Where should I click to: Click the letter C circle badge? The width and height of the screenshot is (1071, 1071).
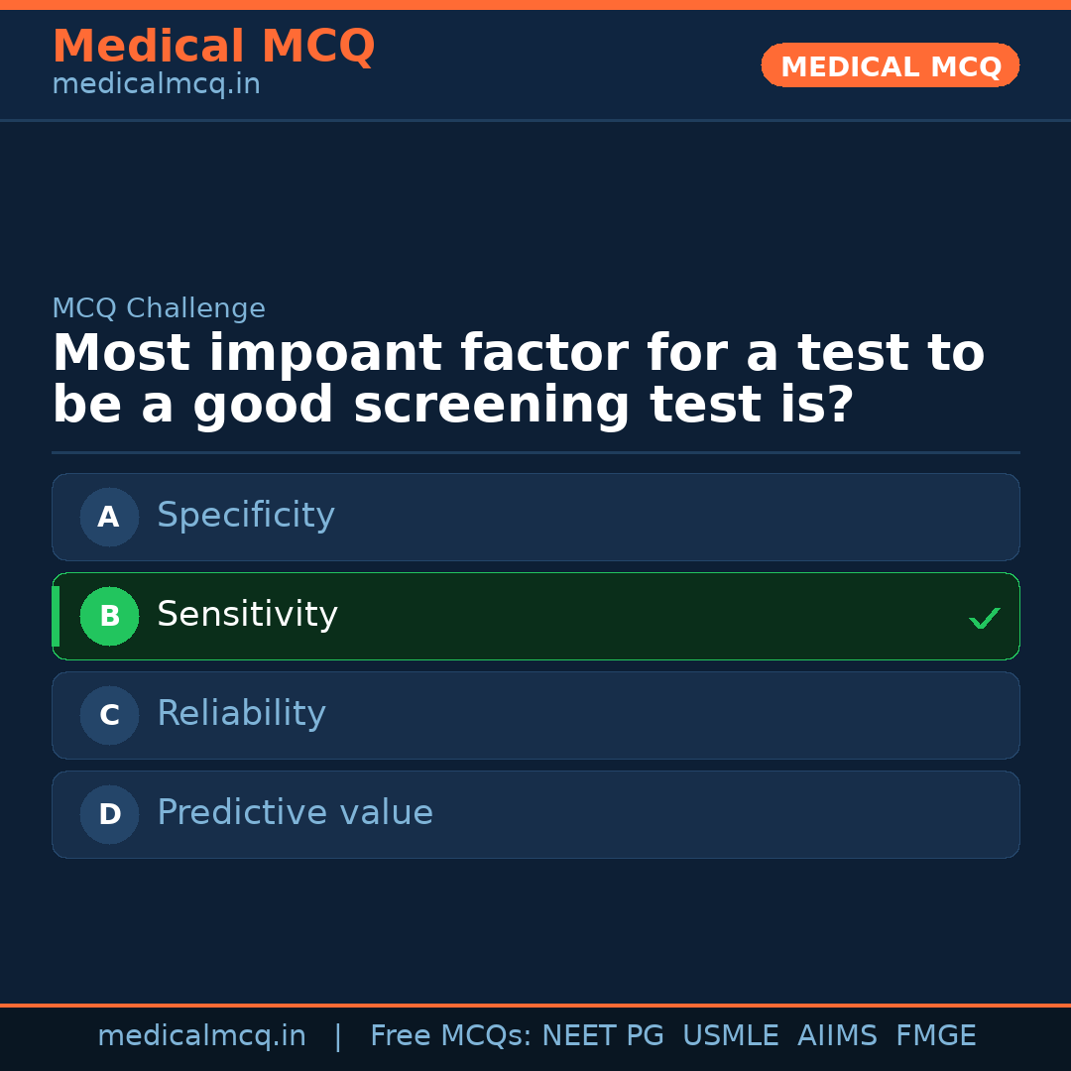(109, 715)
